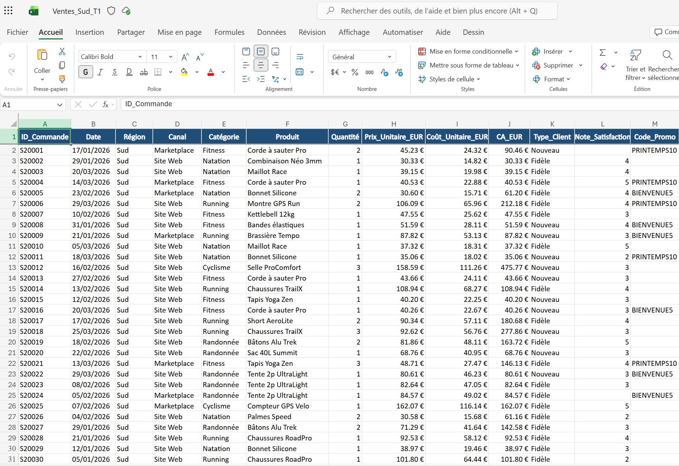This screenshot has width=679, height=466.
Task: Expand the Name Box dropdown arrow
Action: tap(59, 105)
